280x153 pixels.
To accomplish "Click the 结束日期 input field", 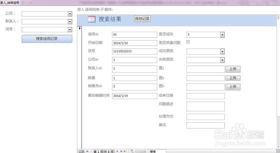I will (205, 96).
